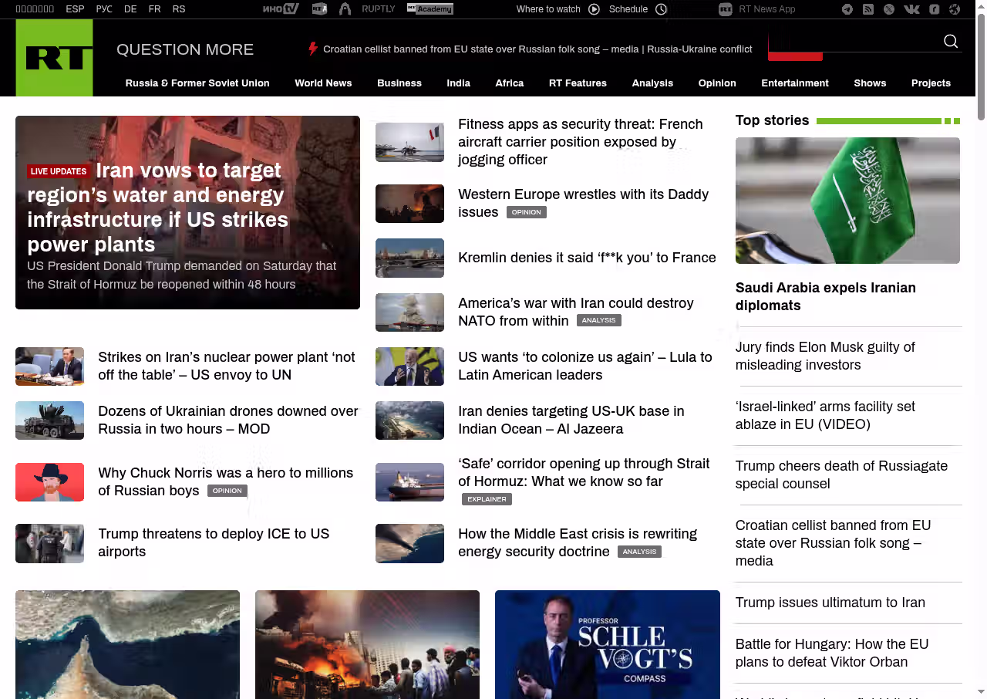This screenshot has width=987, height=699.
Task: Open the InoTV logo link
Action: click(280, 9)
